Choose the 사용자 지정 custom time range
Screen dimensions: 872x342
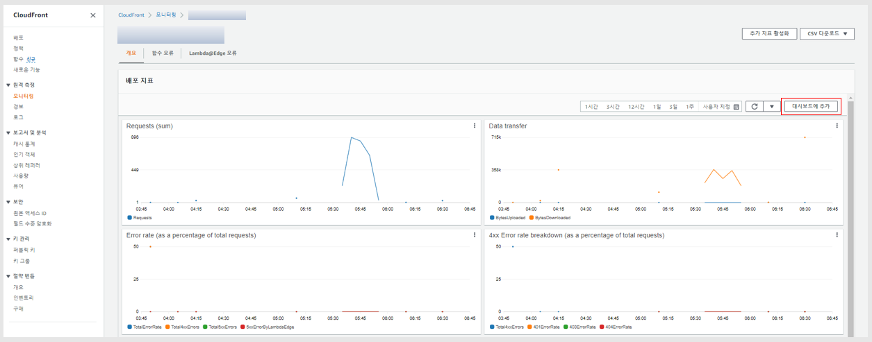point(716,107)
